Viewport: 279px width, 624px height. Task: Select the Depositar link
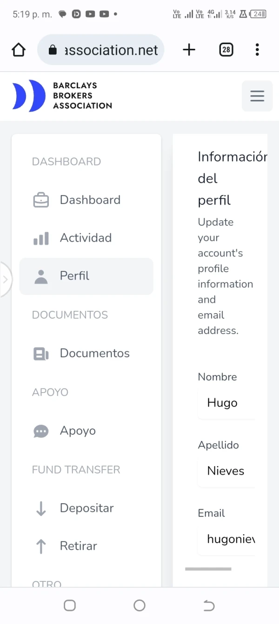coord(86,508)
